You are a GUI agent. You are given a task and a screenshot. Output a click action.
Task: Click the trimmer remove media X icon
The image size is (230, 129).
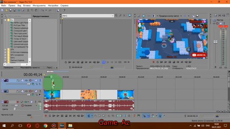124,15
